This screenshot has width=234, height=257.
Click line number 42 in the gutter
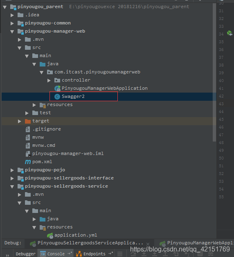click(x=221, y=96)
